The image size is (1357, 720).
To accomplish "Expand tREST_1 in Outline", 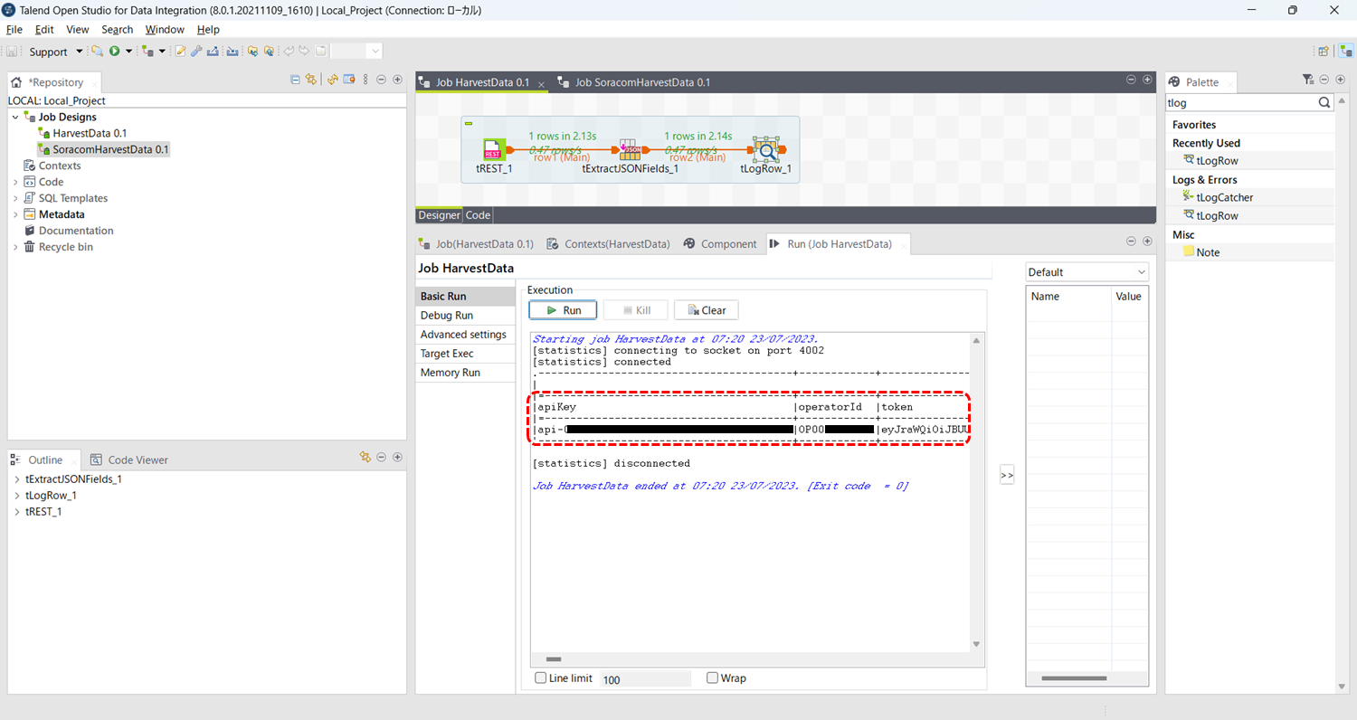I will tap(17, 512).
